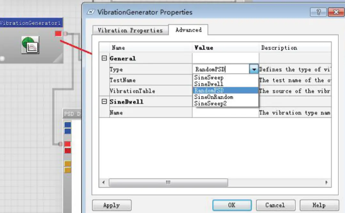
Task: Collapse the SineDwell property group
Action: pos(104,102)
